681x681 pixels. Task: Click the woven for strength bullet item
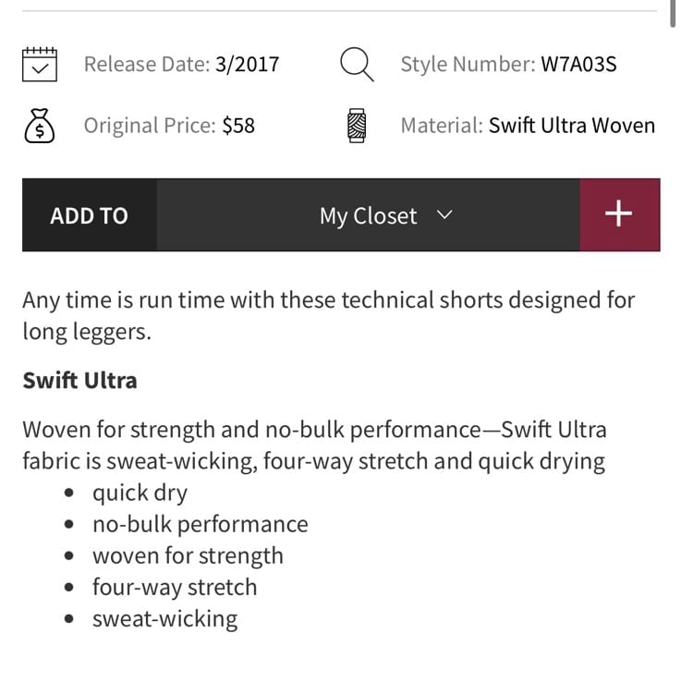click(188, 556)
